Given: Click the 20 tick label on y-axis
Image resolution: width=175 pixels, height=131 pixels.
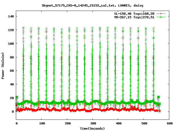Looking at the screenshot, I should [12, 98].
